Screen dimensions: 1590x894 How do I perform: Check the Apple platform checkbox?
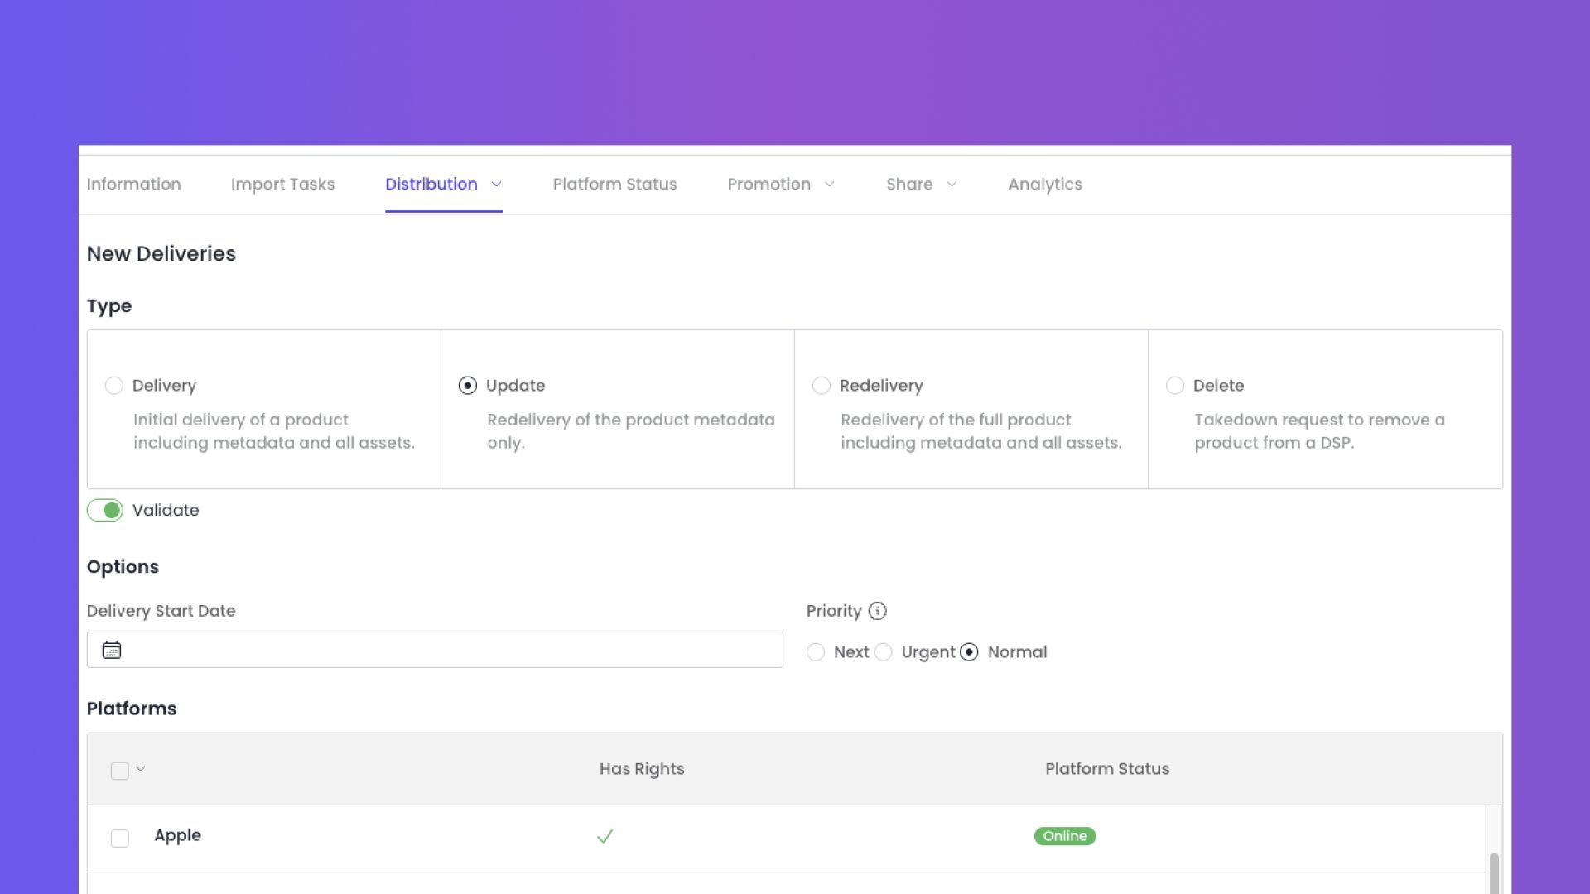point(120,839)
